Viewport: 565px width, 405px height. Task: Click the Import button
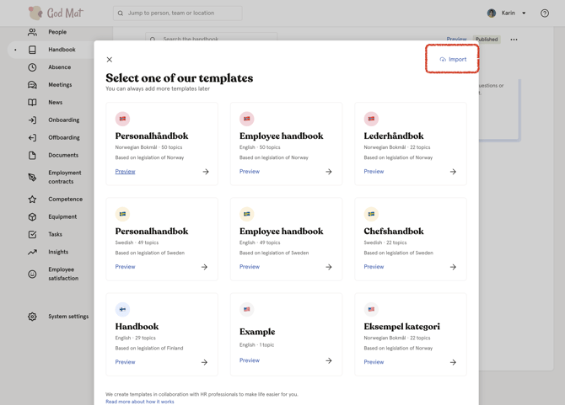[x=453, y=60]
